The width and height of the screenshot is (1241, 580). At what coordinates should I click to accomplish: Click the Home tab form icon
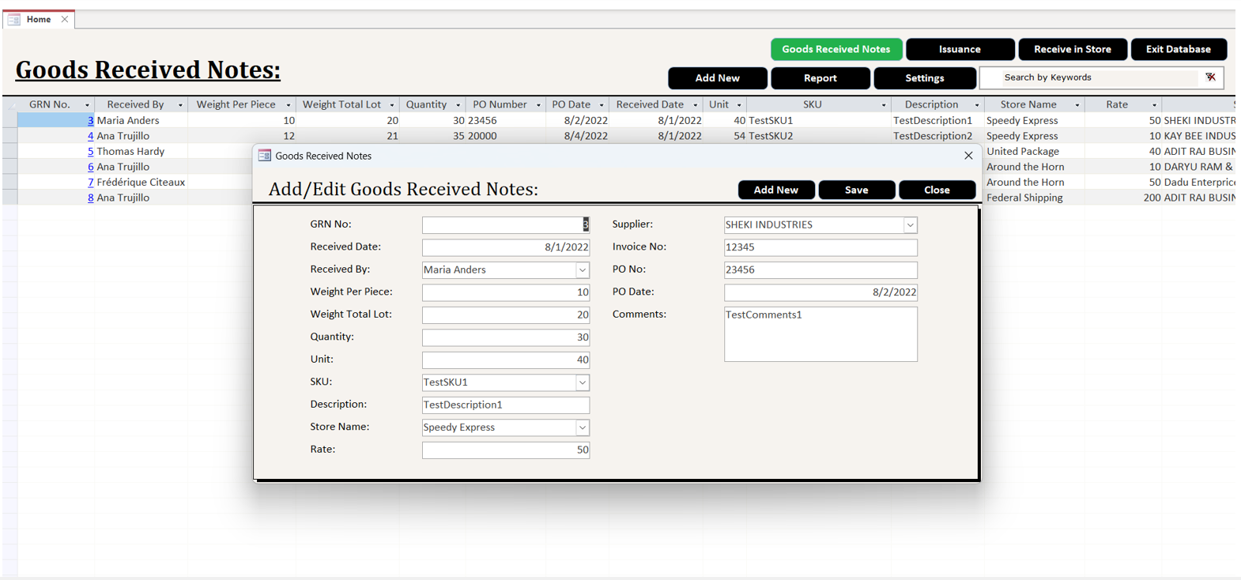pos(14,19)
